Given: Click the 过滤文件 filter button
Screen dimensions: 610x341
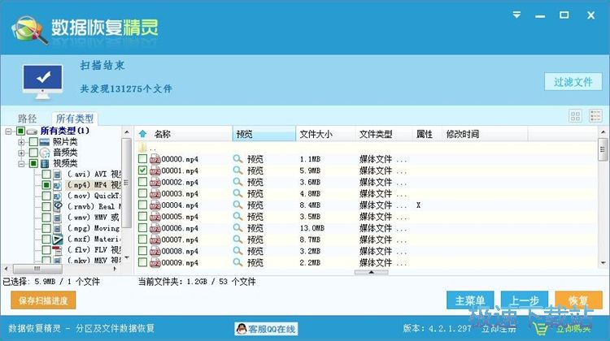Looking at the screenshot, I should coord(573,82).
